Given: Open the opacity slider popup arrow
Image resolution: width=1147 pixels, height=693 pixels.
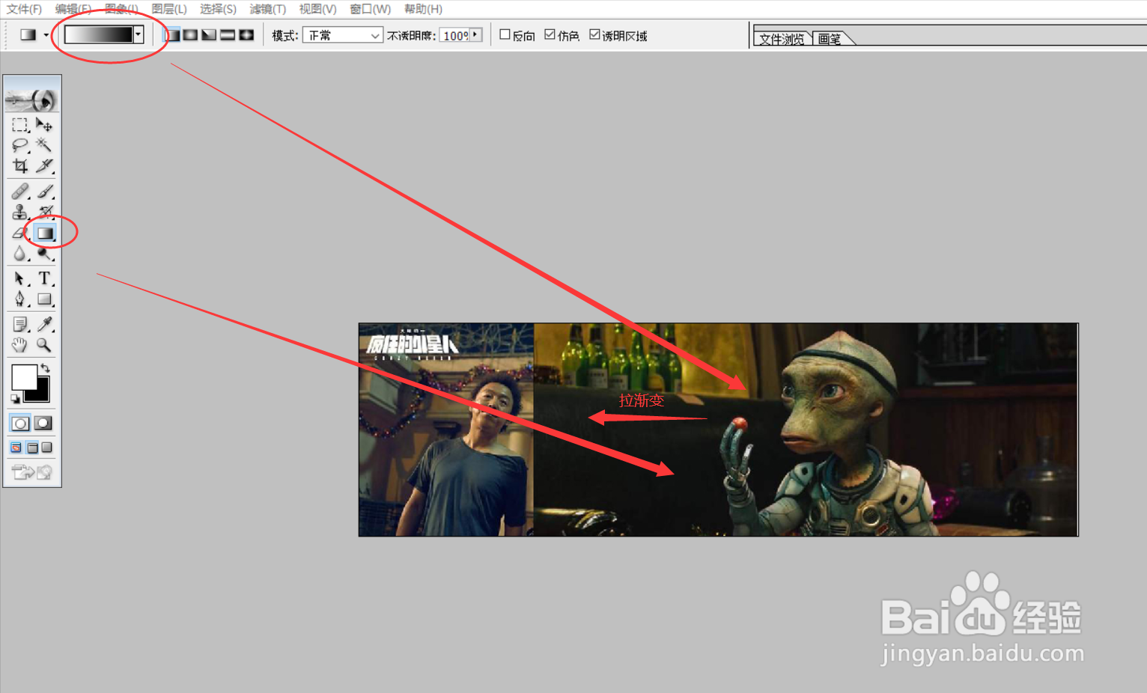Looking at the screenshot, I should coord(475,35).
